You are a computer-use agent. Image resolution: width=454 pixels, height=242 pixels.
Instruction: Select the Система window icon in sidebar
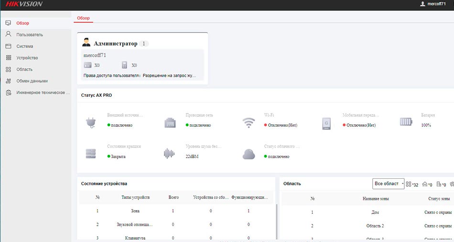tap(9, 46)
